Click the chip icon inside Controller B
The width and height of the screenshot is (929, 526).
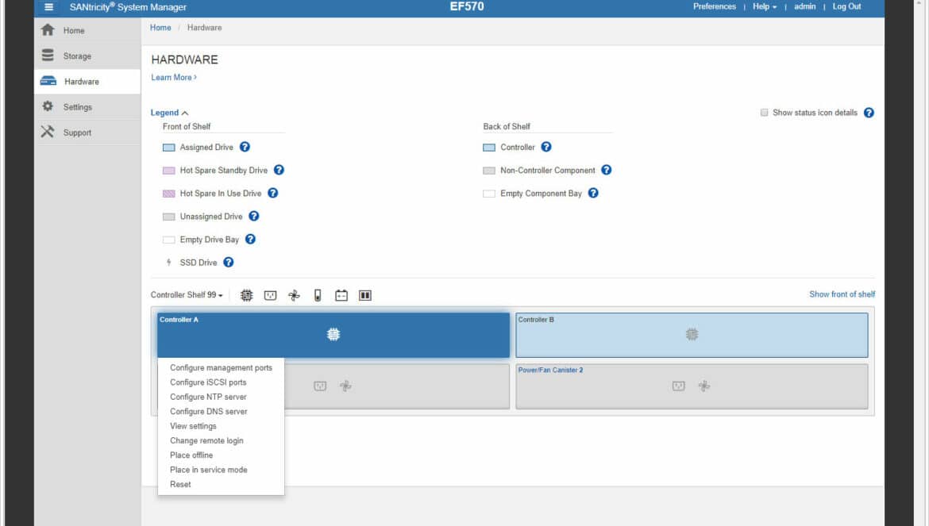pos(692,334)
